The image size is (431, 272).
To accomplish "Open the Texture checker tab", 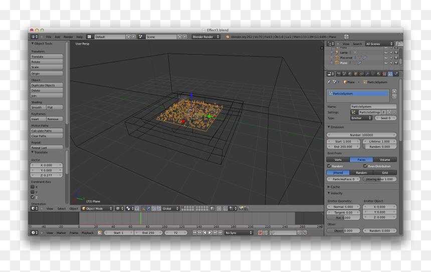I will click(x=384, y=74).
